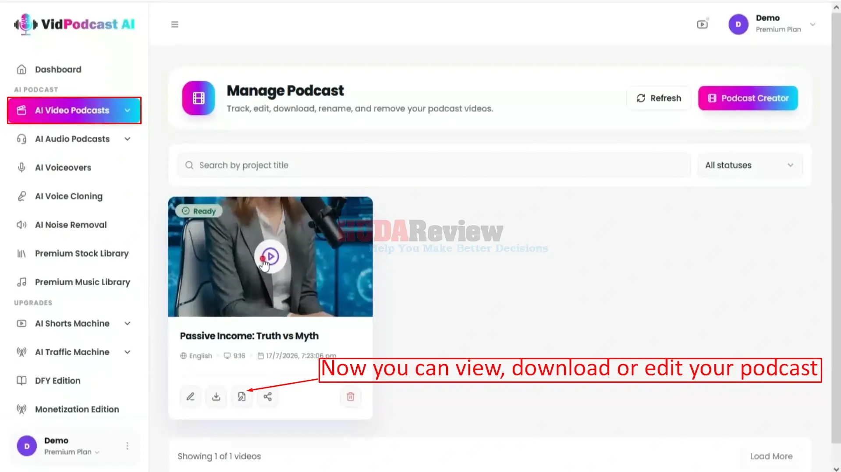Open DFY Edition

57,381
